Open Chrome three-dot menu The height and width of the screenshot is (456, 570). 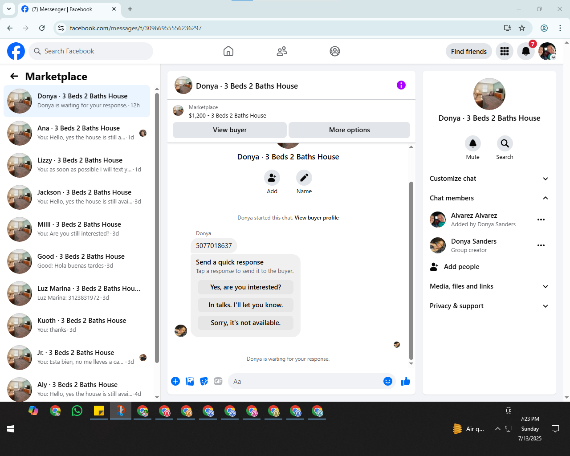point(560,28)
